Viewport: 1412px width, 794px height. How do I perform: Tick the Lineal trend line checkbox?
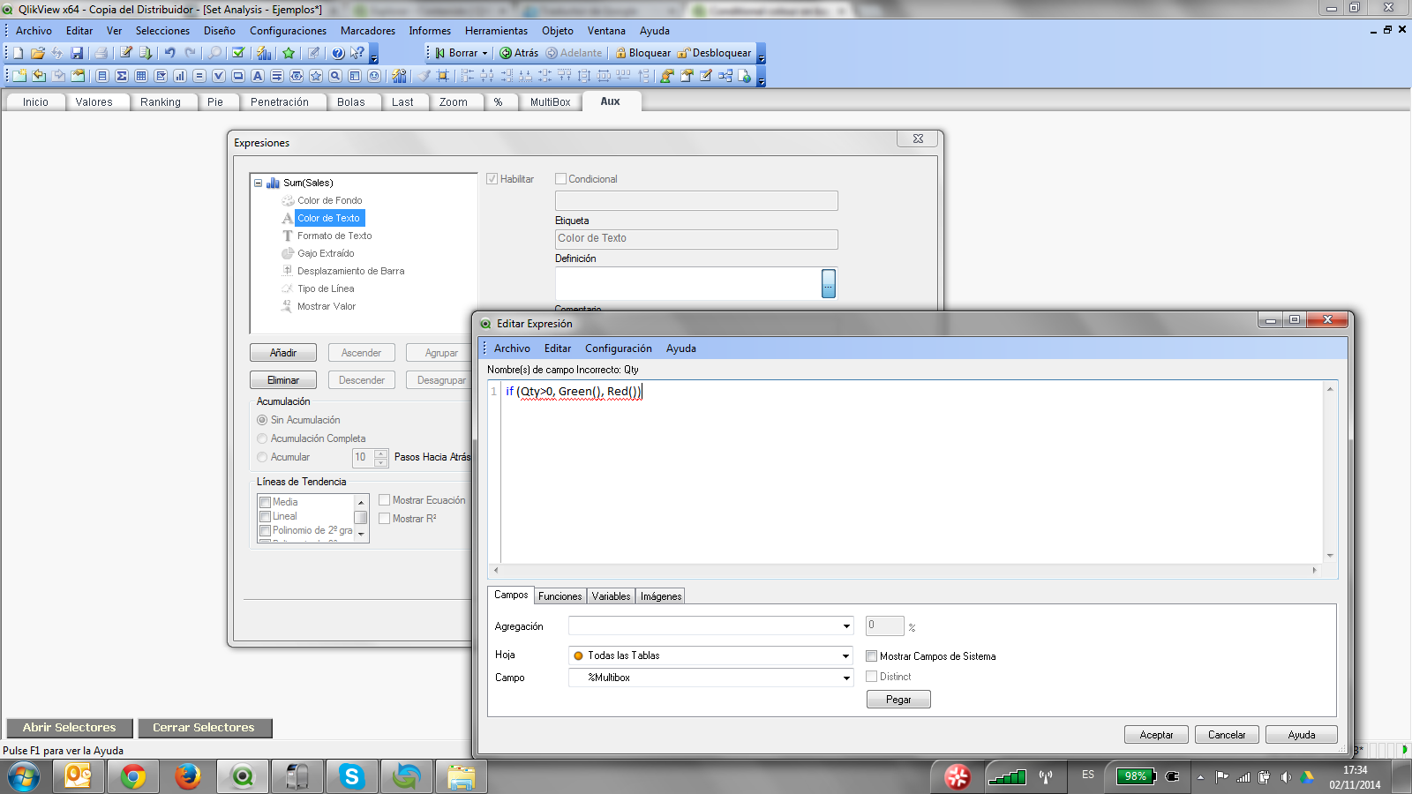tap(265, 516)
